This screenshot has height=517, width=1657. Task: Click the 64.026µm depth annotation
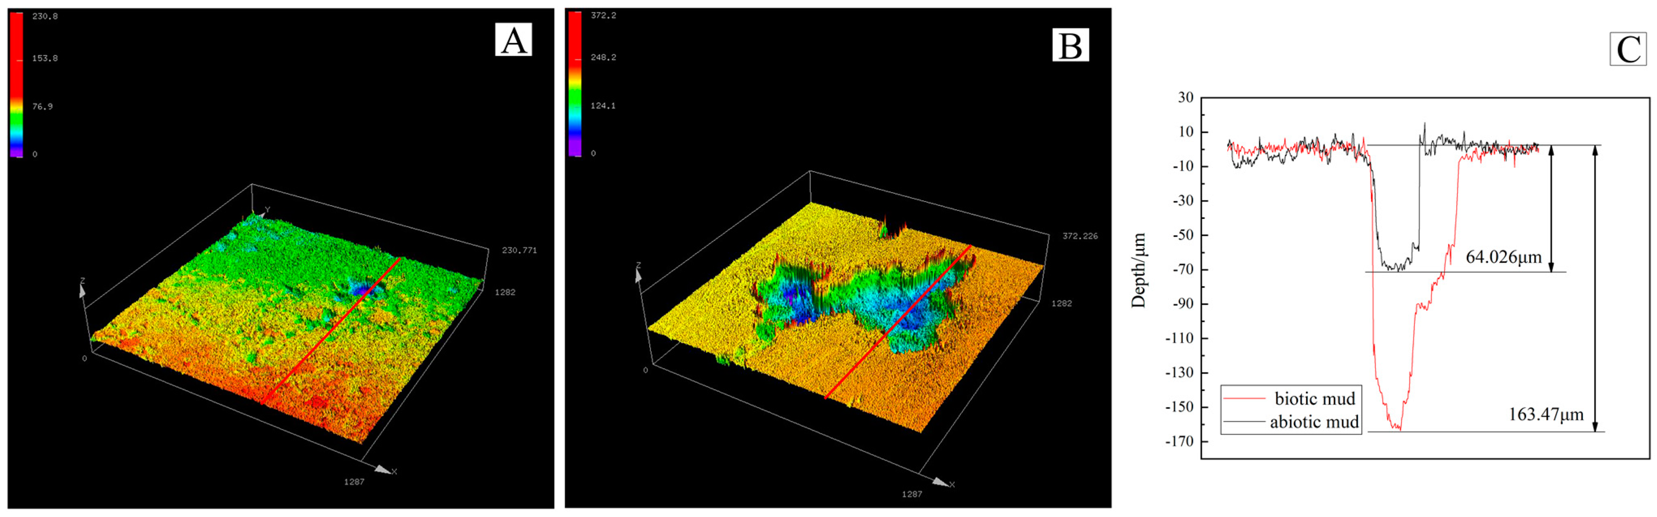pyautogui.click(x=1503, y=257)
